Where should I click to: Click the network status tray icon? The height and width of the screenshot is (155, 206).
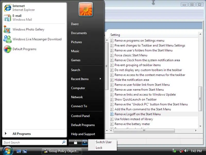pos(182,151)
